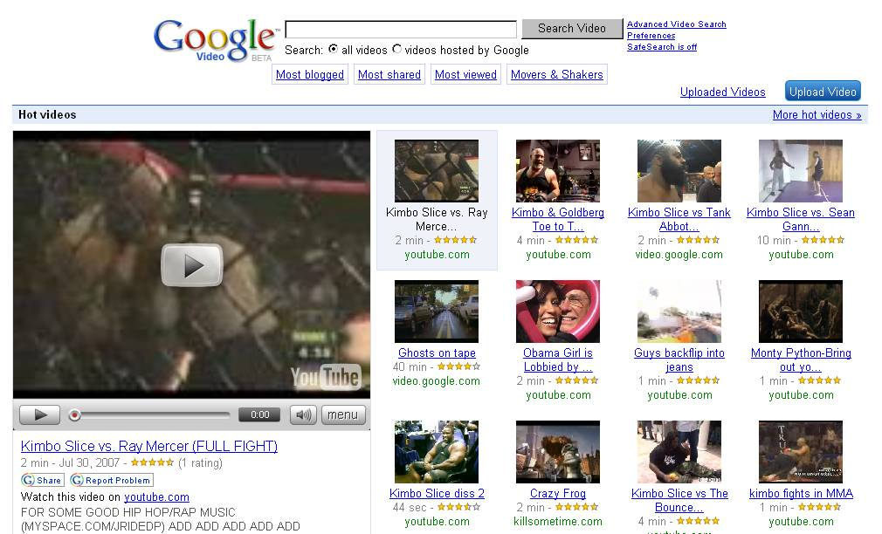Select the 'all videos' radio button
This screenshot has width=882, height=534.
[335, 51]
